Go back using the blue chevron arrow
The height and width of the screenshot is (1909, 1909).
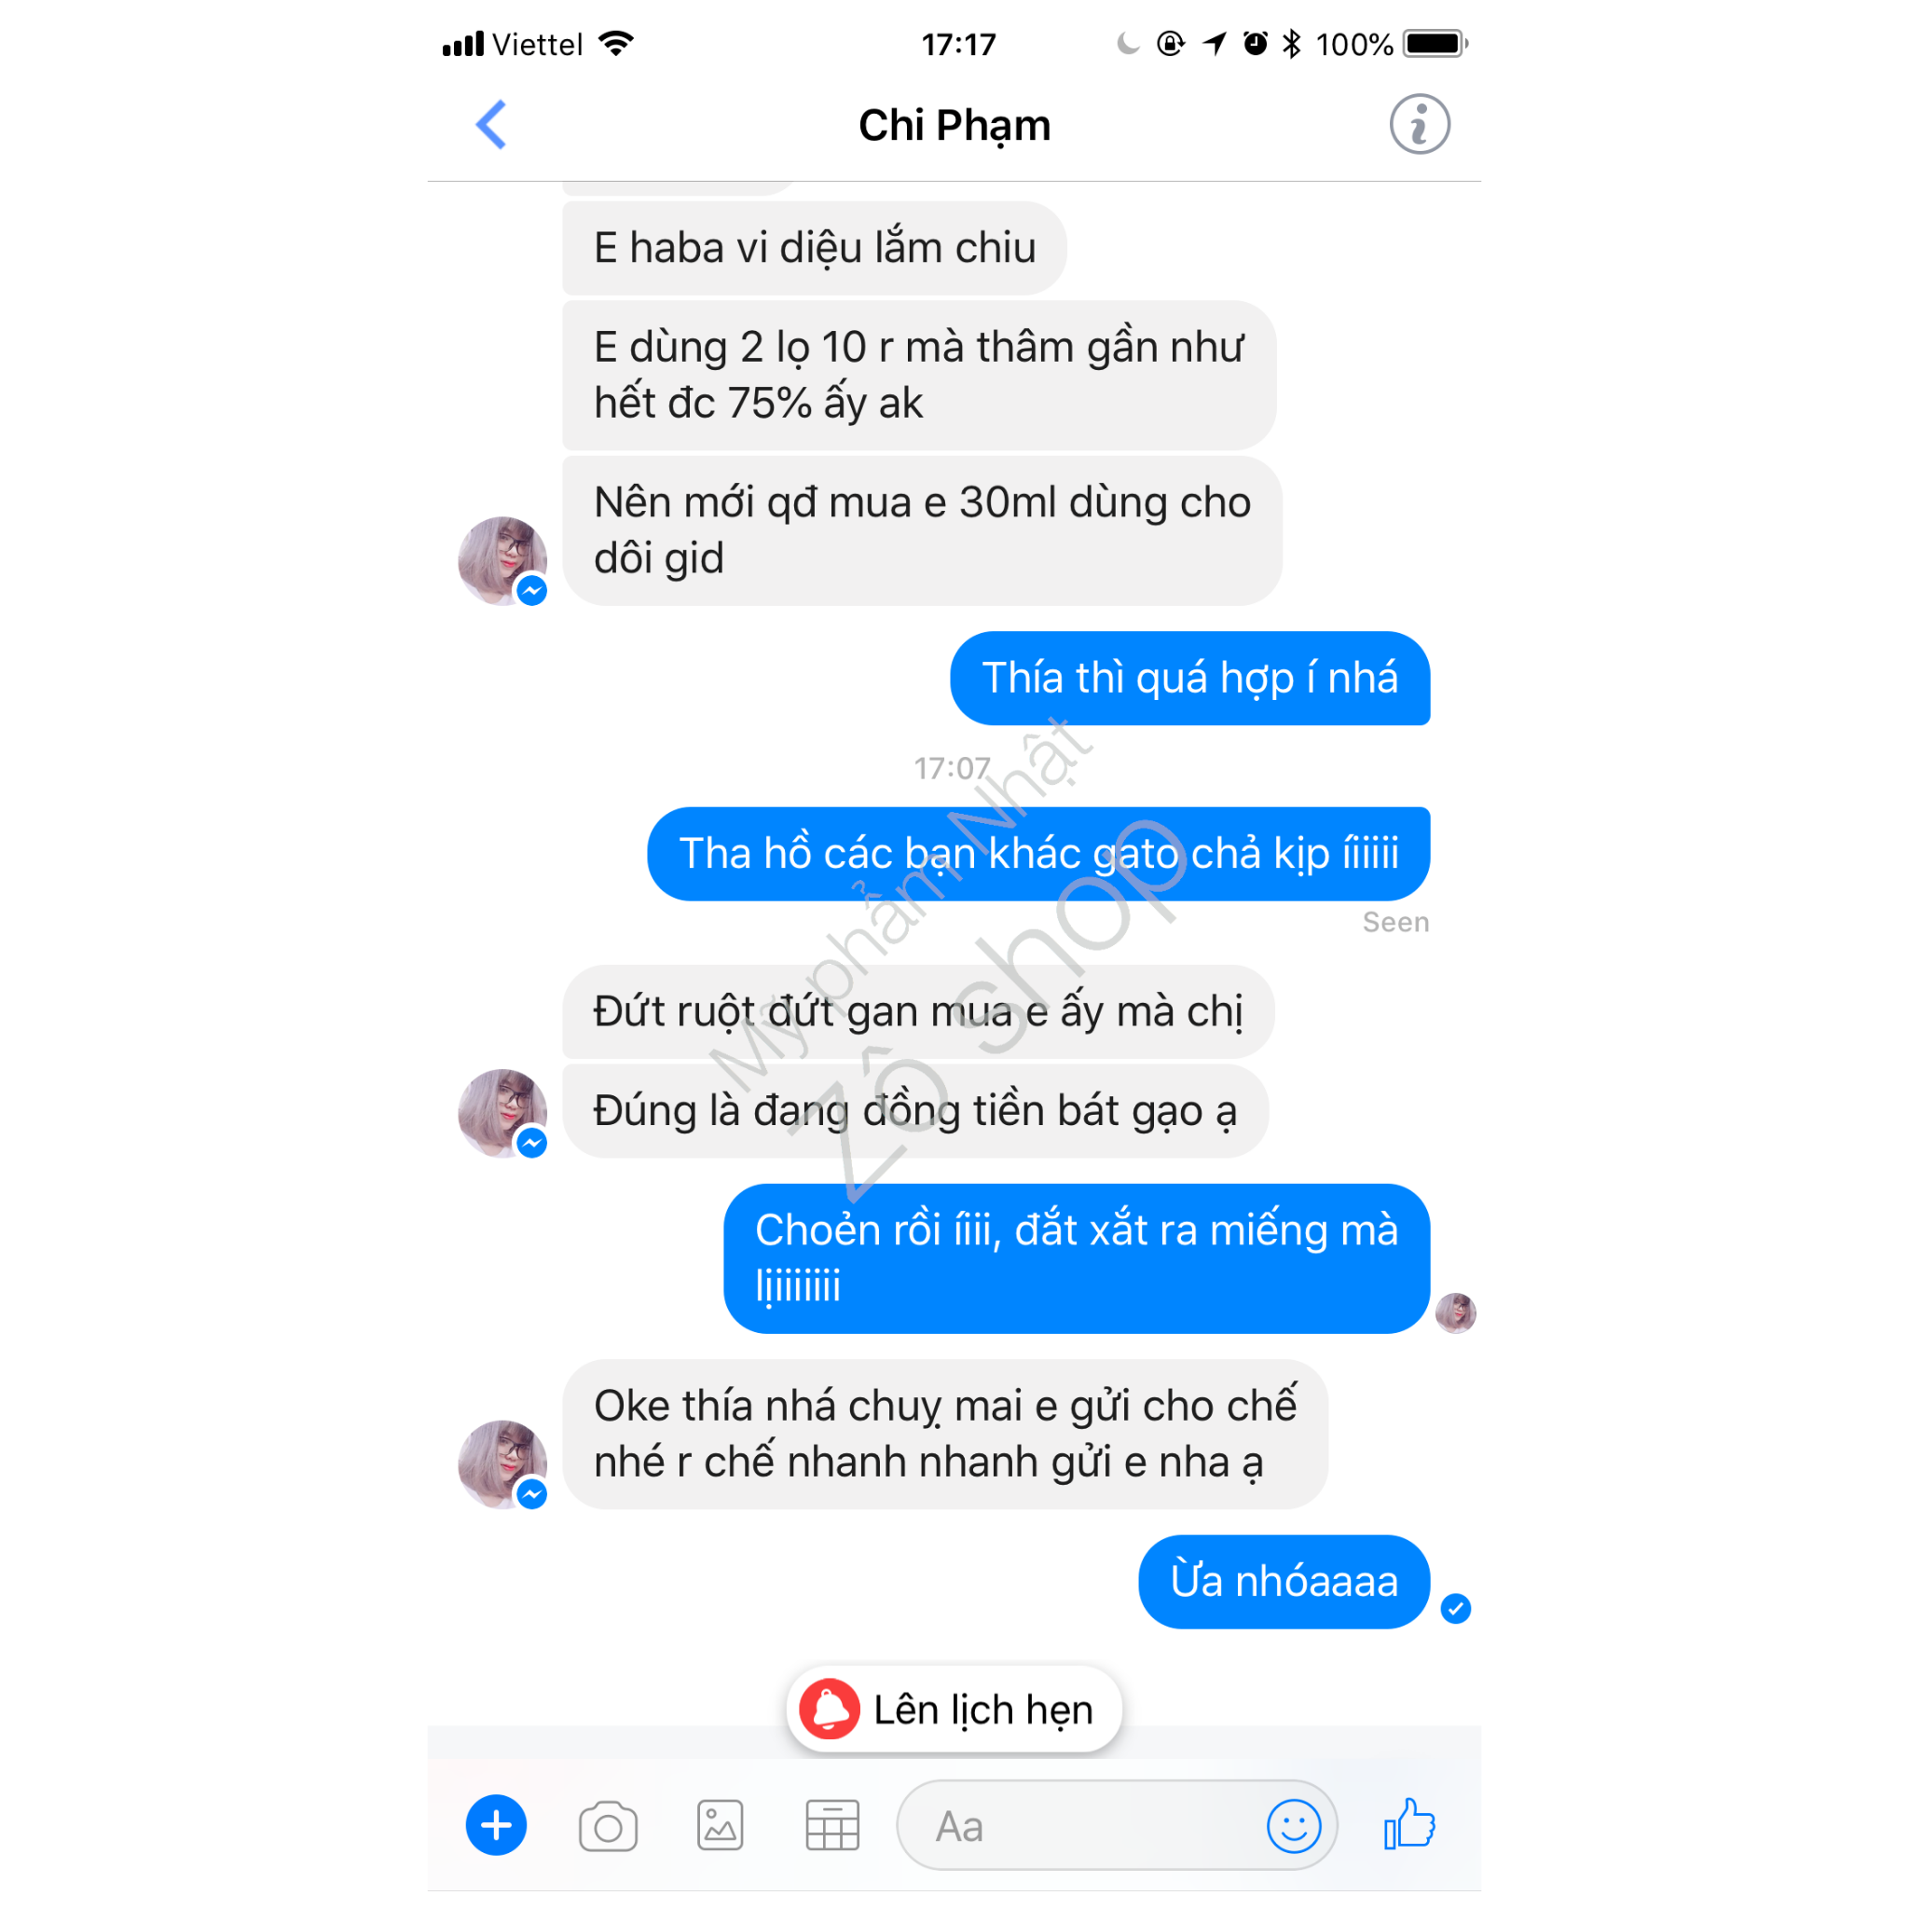click(x=491, y=125)
